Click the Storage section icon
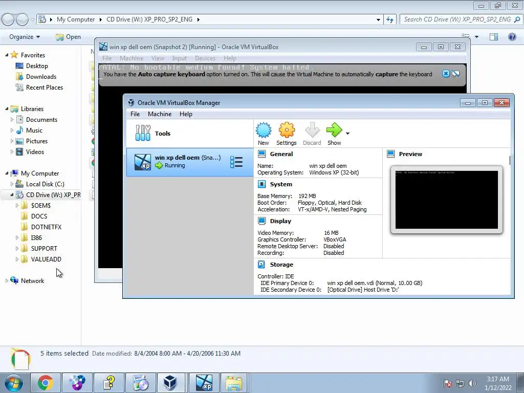 [261, 265]
